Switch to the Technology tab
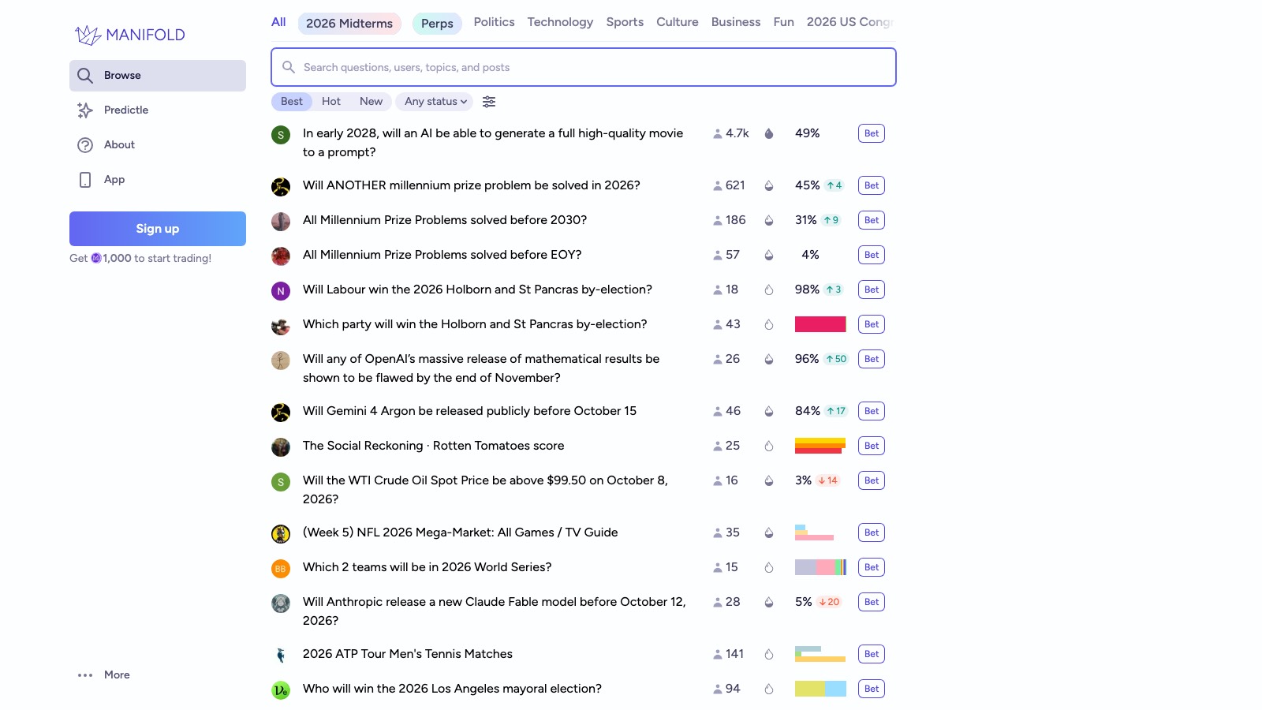1262x710 pixels. tap(560, 22)
